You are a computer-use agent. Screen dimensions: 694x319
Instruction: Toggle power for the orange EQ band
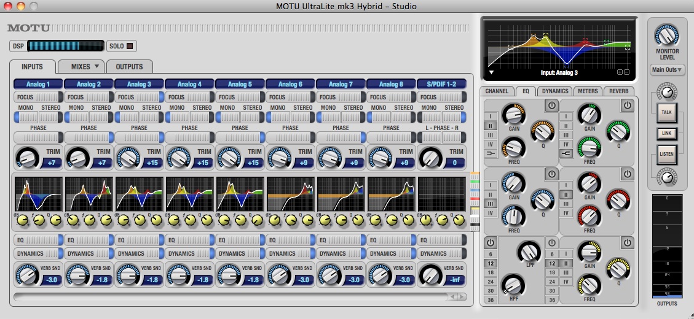(551, 105)
